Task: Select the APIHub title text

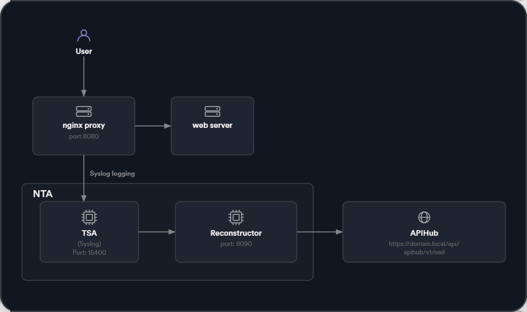Action: pos(424,233)
